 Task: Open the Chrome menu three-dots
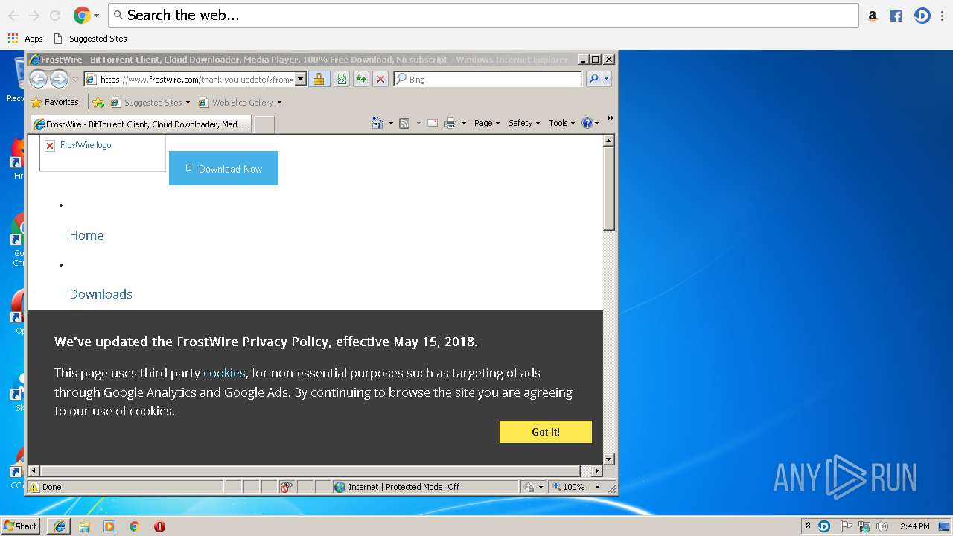[942, 15]
